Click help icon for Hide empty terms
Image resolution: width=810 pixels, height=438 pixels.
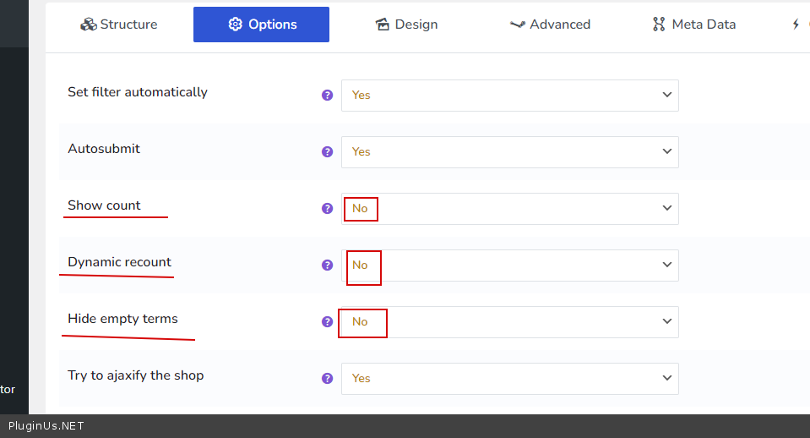(x=328, y=322)
